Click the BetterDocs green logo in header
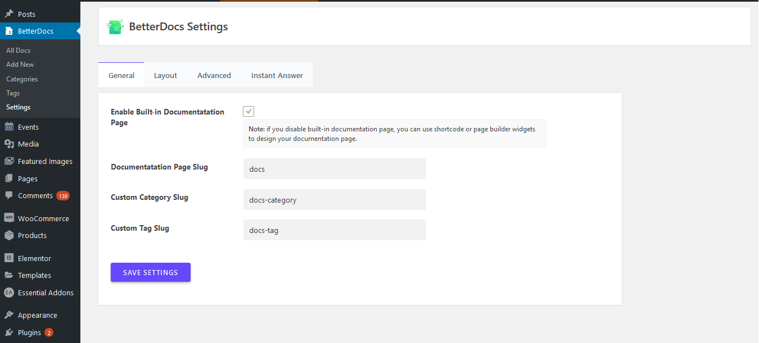759x343 pixels. (x=115, y=26)
